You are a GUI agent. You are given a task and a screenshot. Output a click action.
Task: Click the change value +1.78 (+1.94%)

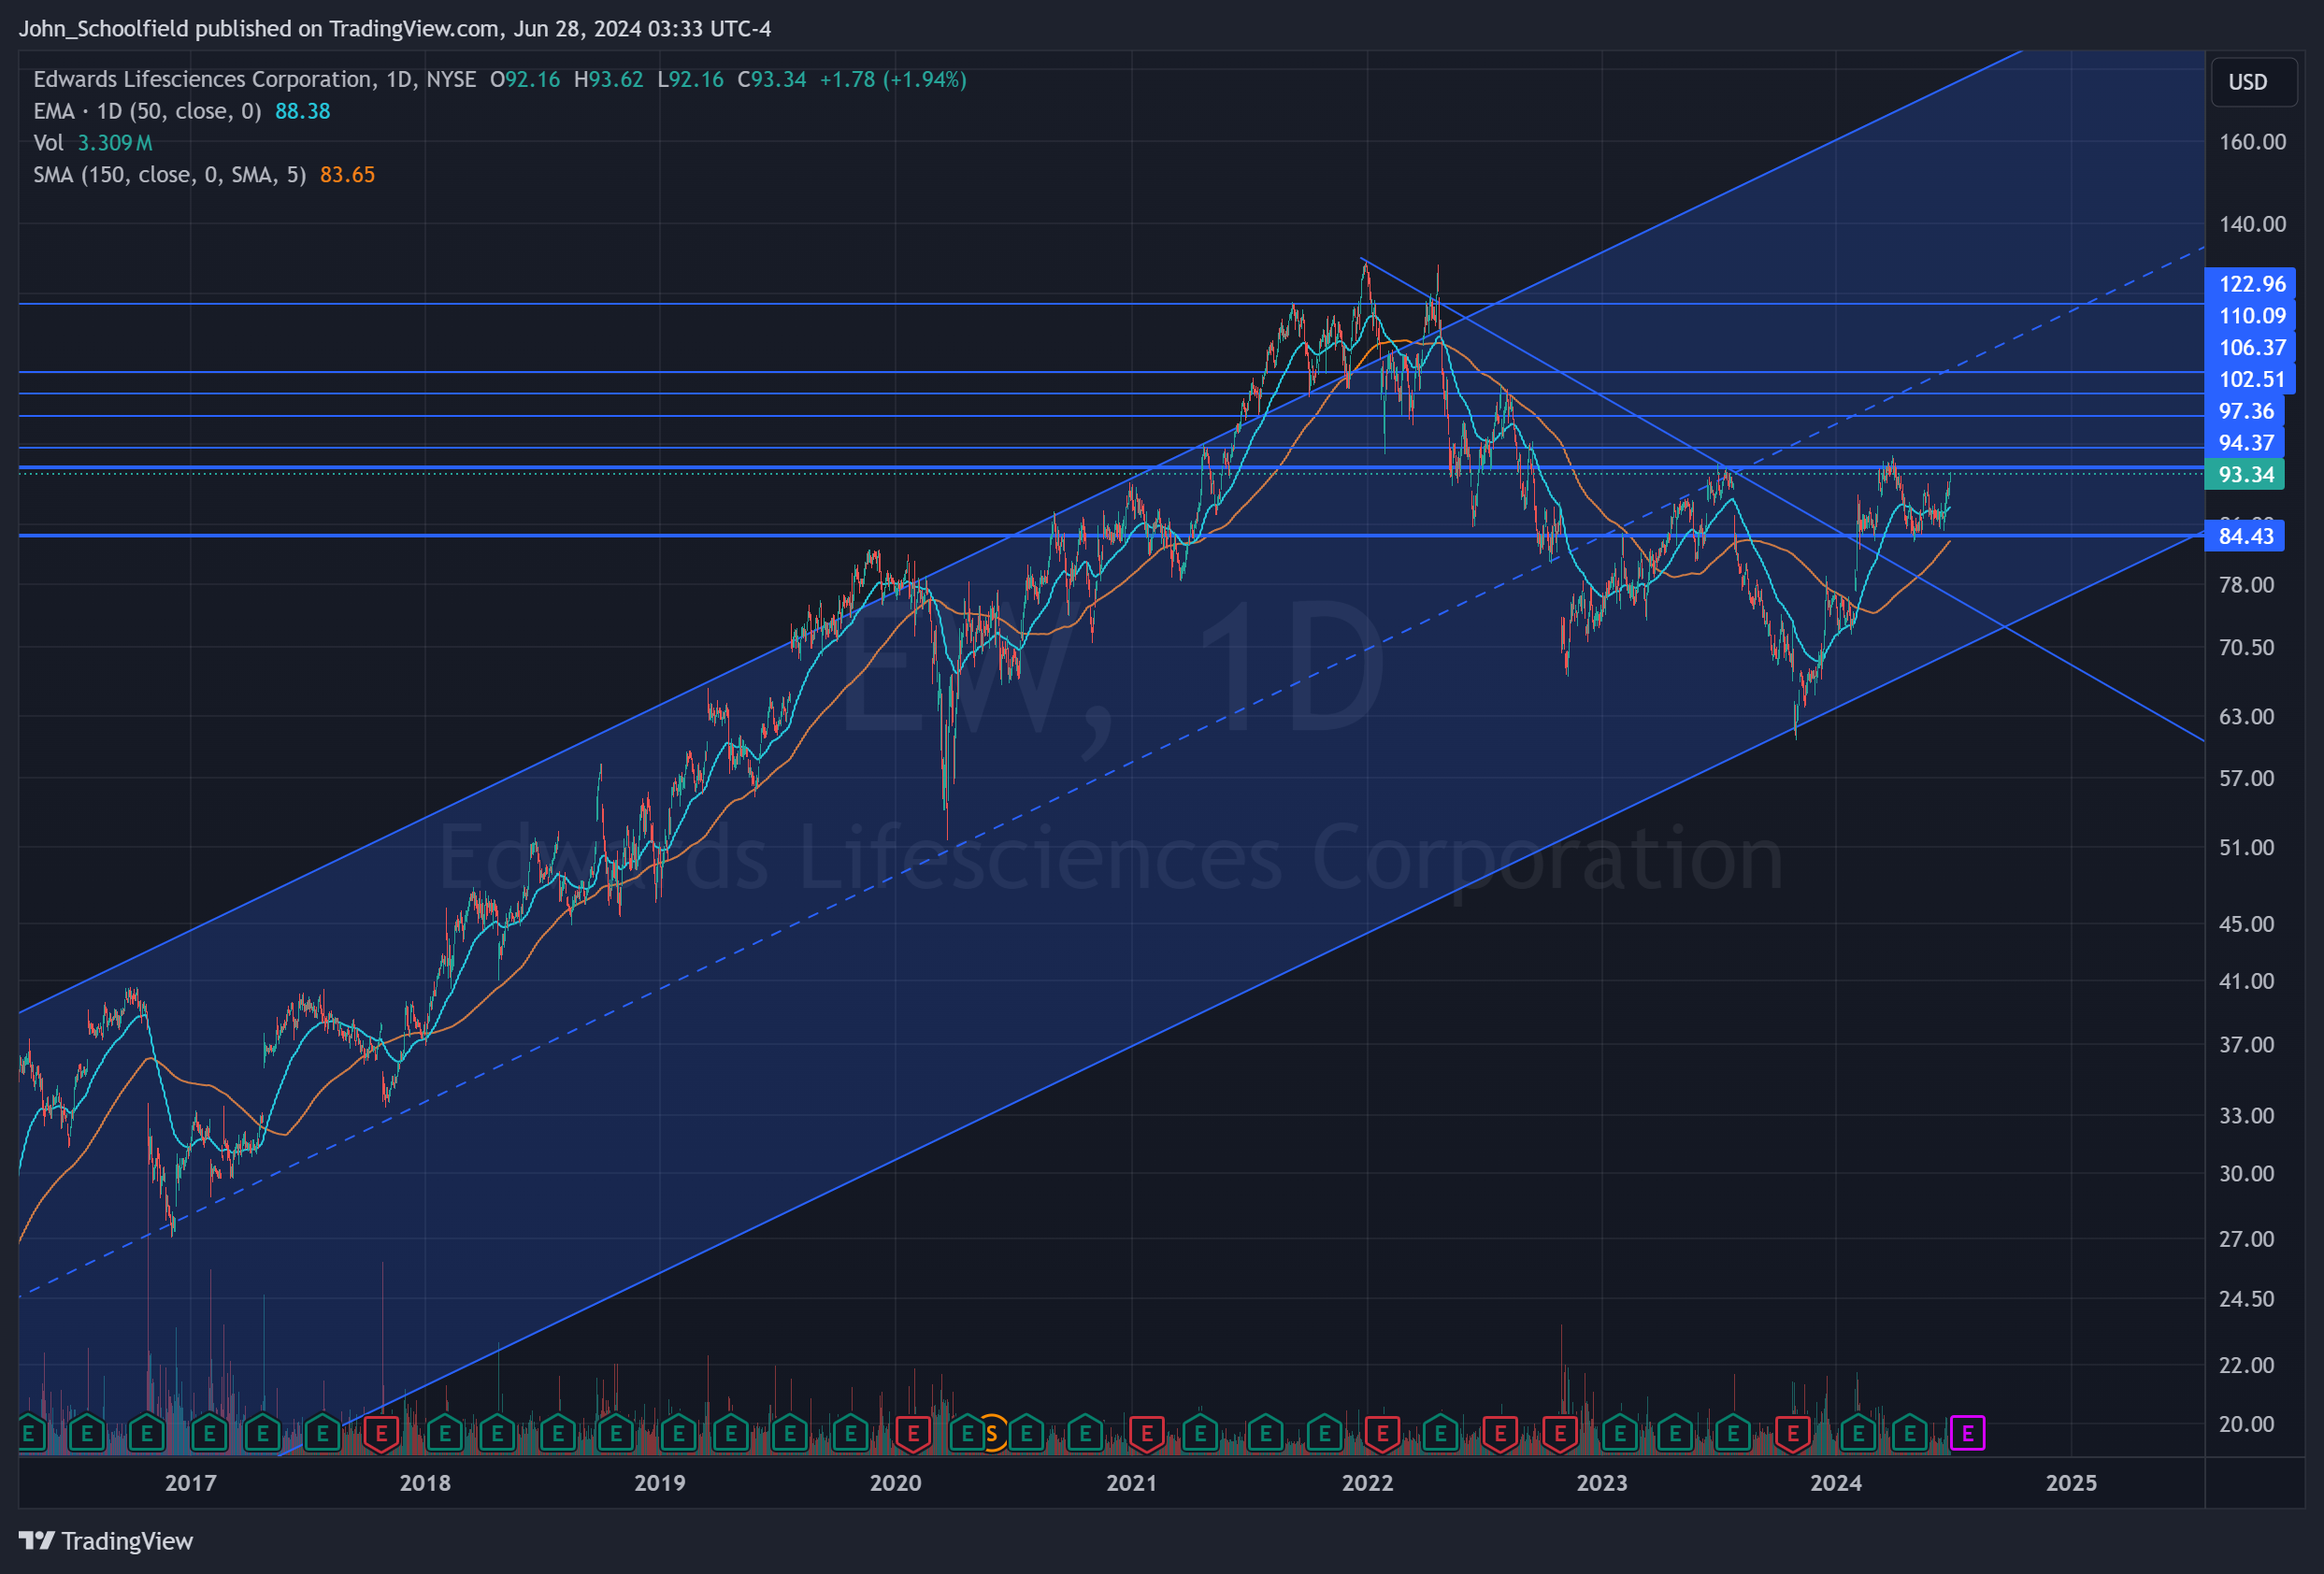(x=893, y=79)
